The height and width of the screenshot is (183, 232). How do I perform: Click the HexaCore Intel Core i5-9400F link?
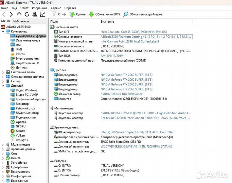pos(134,32)
